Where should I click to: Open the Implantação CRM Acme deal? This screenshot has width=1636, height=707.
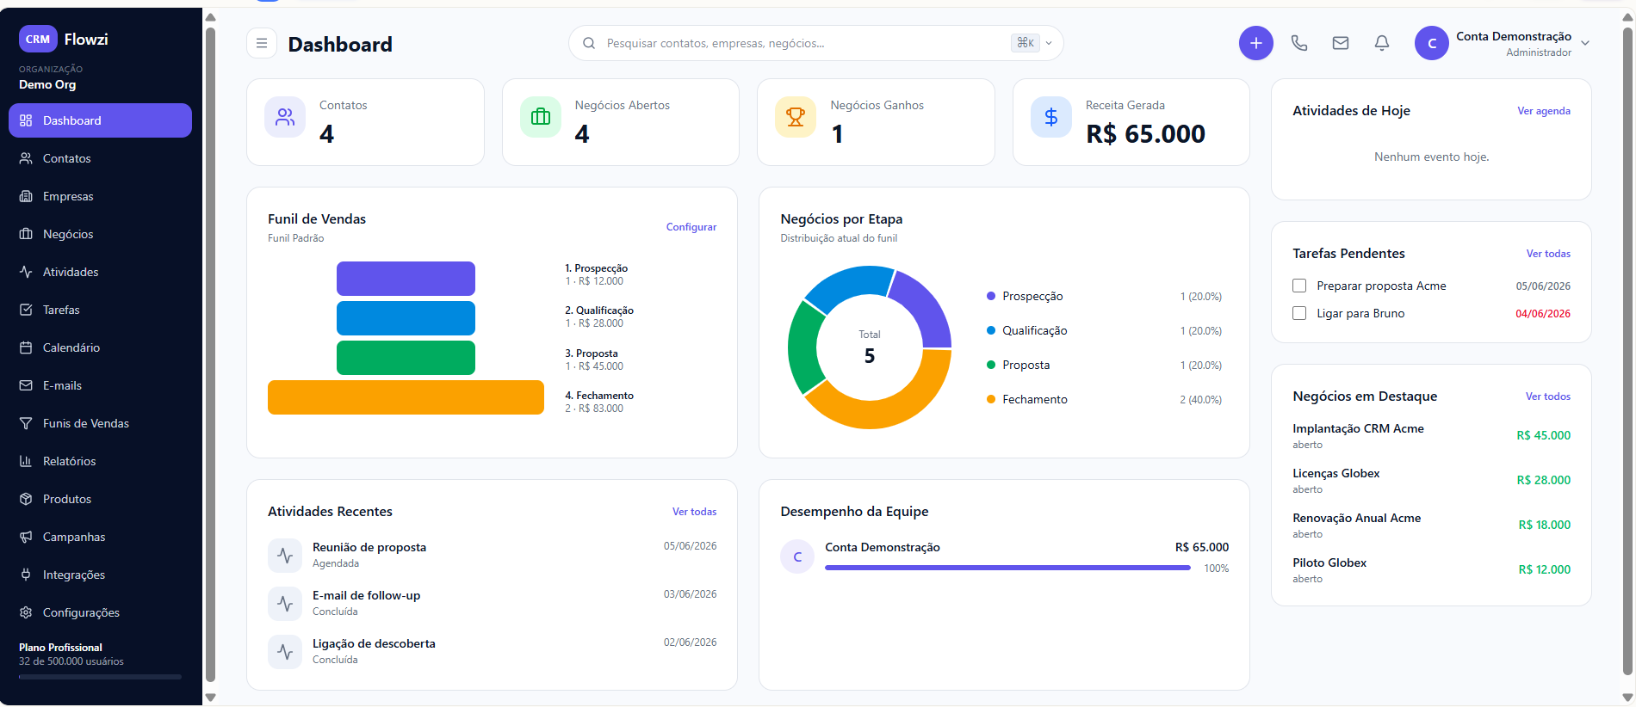coord(1431,435)
